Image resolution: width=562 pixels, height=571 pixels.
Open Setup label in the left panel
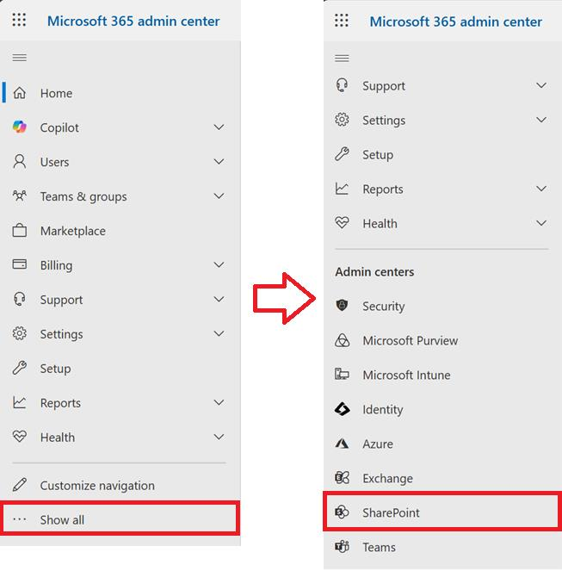tap(55, 369)
